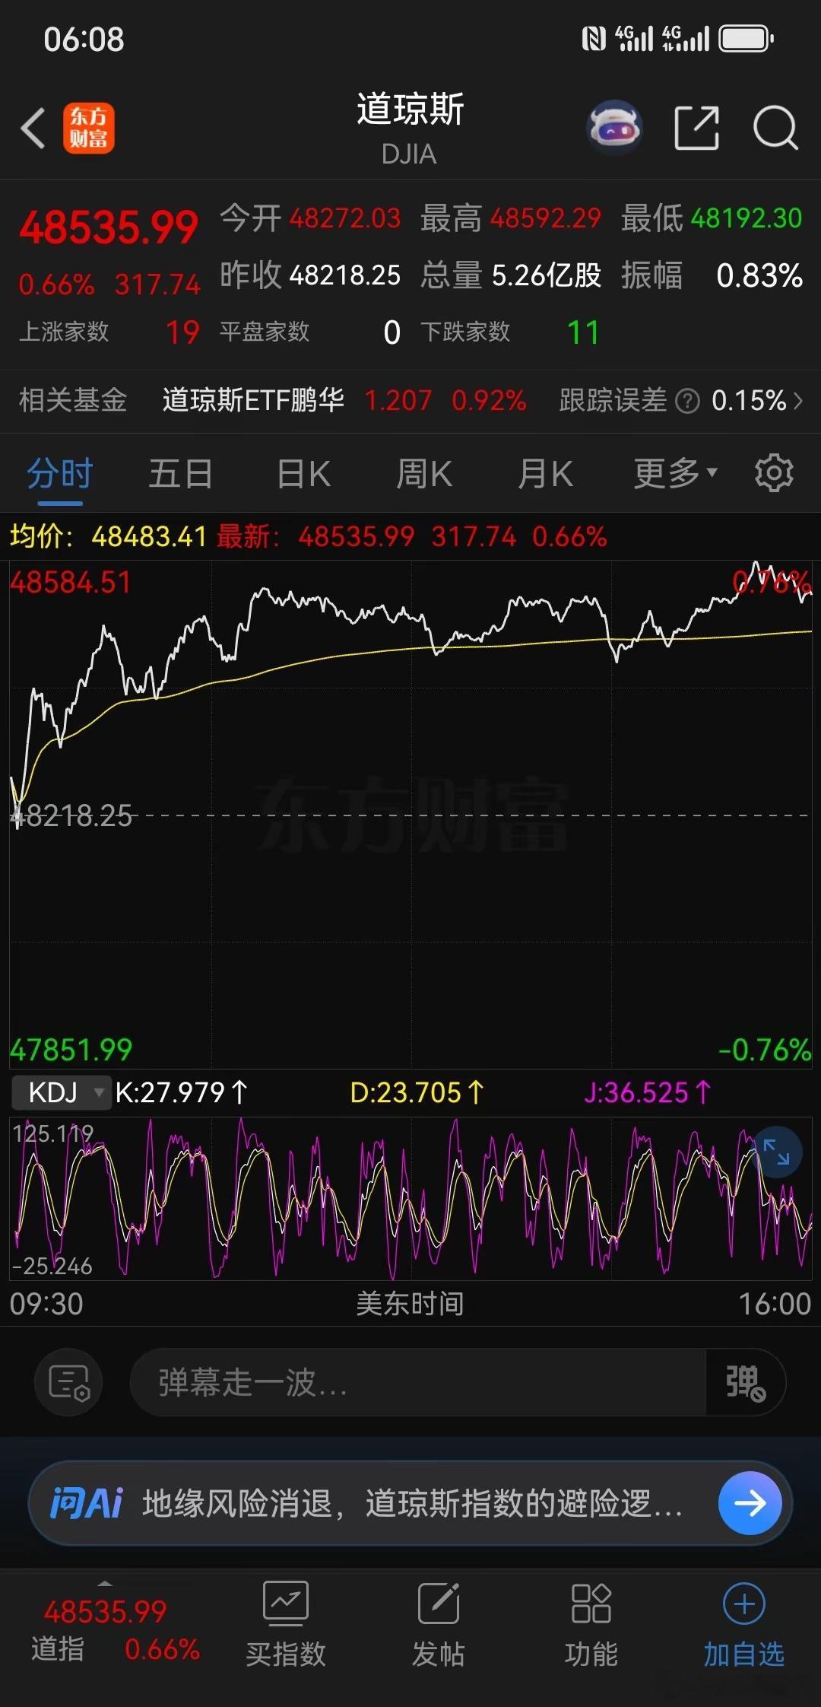The width and height of the screenshot is (821, 1707).
Task: Open 道琼斯ETF鹏华 fund link
Action: (x=253, y=400)
